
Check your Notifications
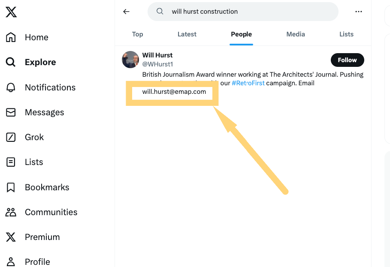[x=50, y=87]
